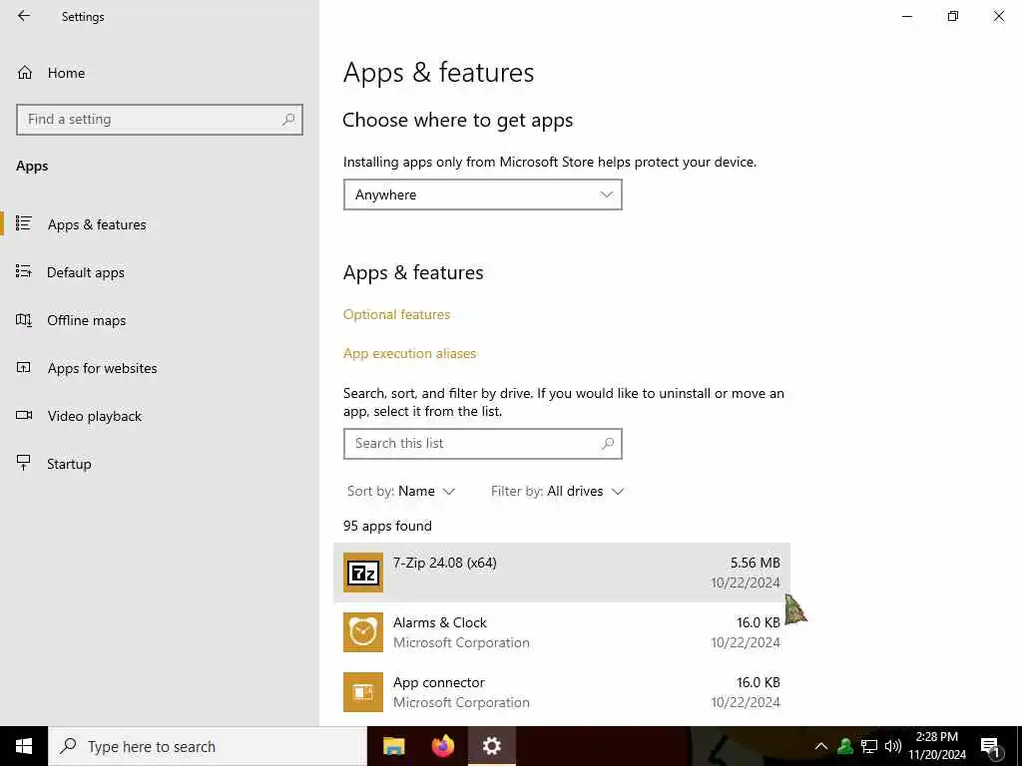Select the App connector entry

[x=561, y=692]
